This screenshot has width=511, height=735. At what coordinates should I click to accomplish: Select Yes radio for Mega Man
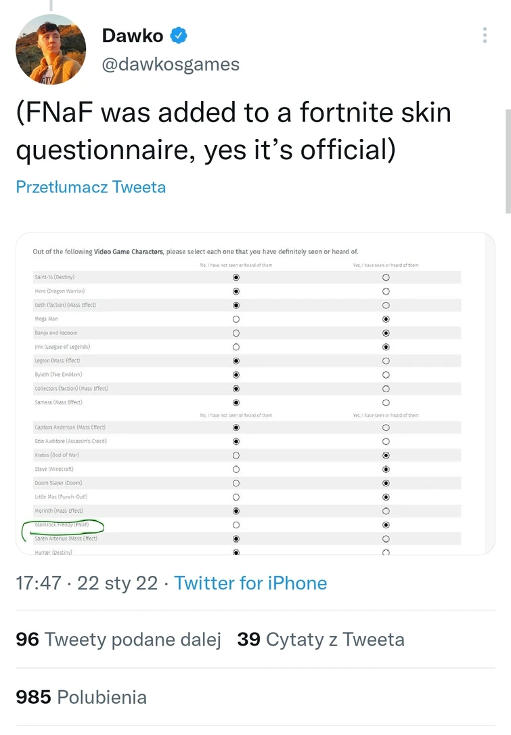click(386, 319)
